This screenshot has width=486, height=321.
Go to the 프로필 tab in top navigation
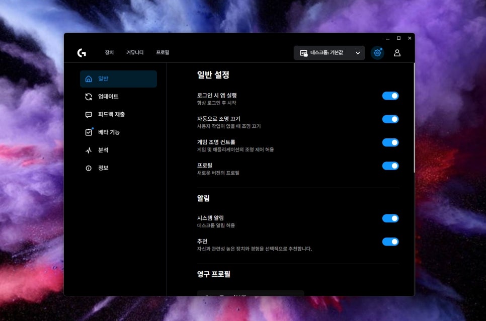coord(163,53)
